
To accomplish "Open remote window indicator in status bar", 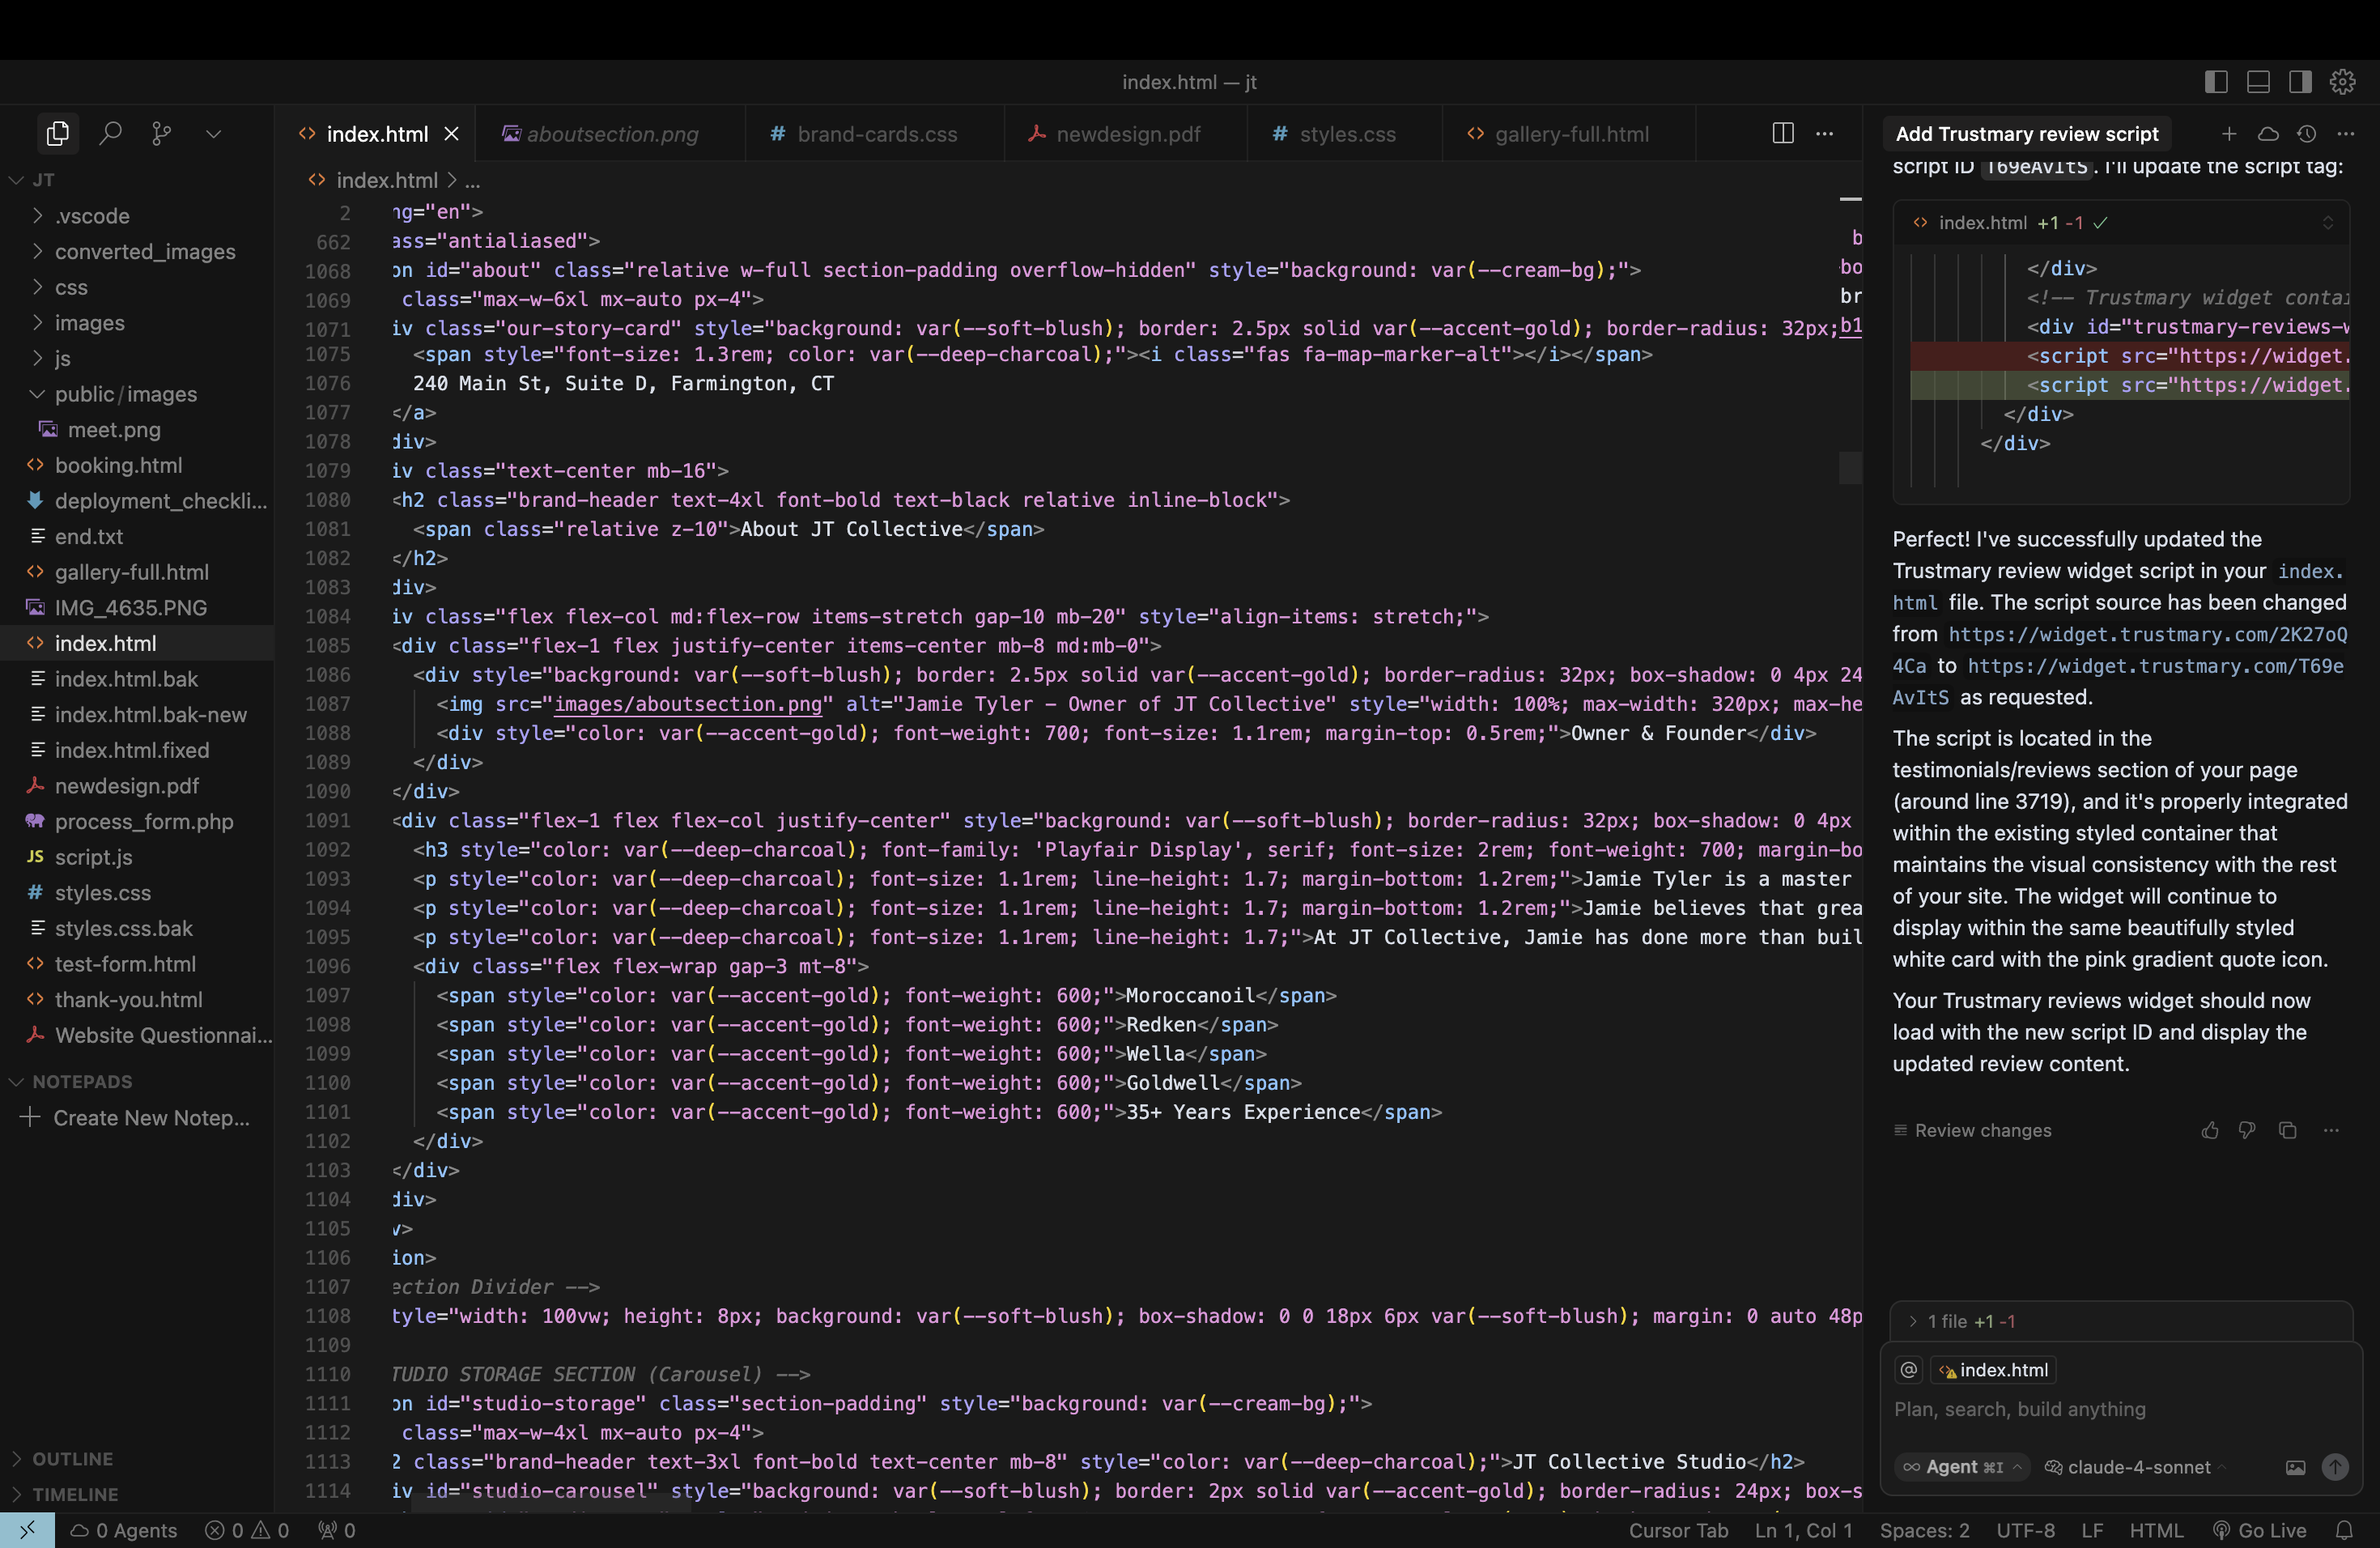I will pyautogui.click(x=27, y=1530).
